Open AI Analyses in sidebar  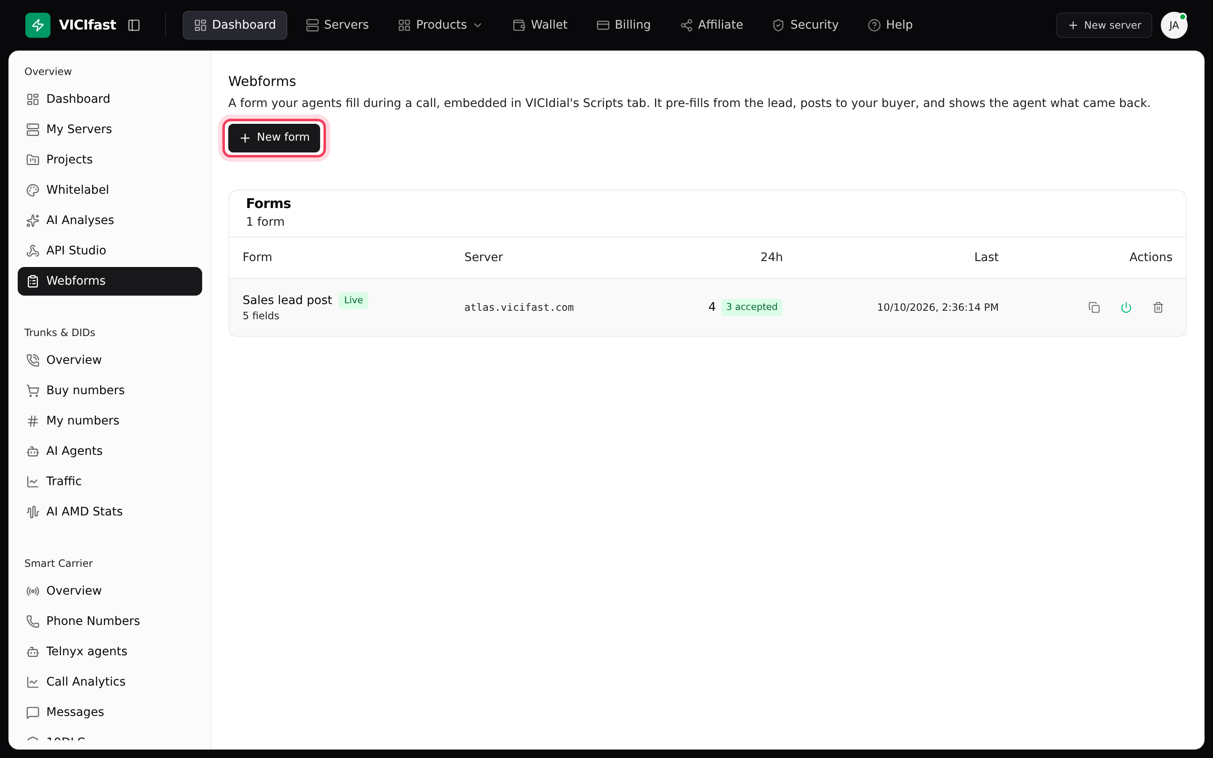point(110,220)
